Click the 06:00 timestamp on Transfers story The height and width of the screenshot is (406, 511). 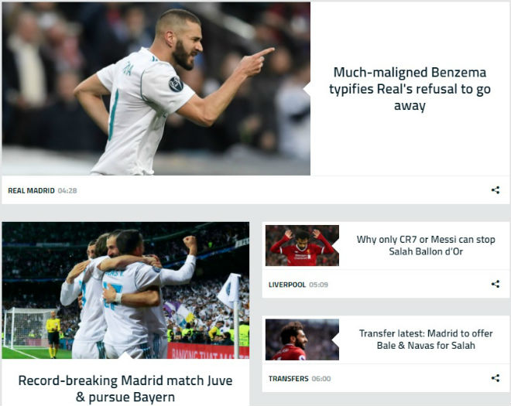[321, 379]
